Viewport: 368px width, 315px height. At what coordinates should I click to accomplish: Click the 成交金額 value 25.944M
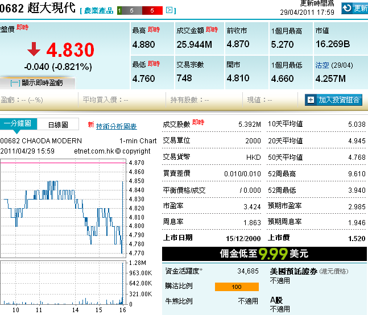pyautogui.click(x=195, y=44)
